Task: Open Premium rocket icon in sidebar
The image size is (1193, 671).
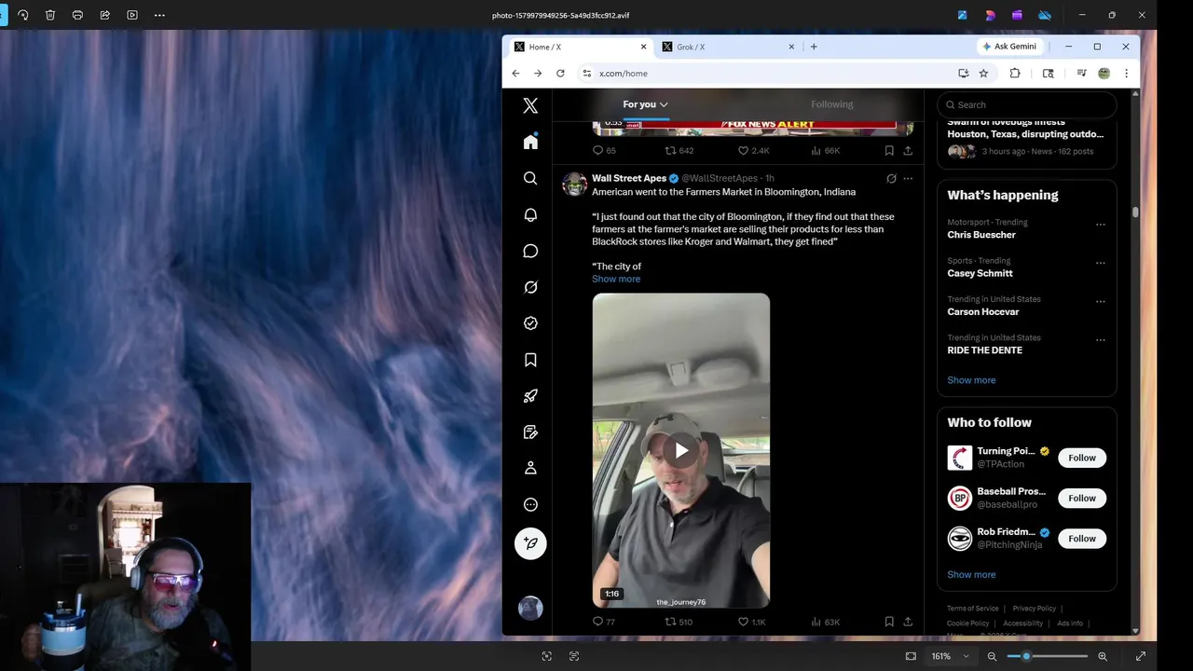Action: click(x=530, y=396)
